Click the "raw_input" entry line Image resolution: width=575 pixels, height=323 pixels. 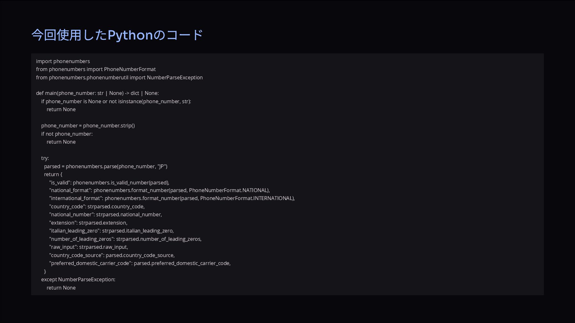pos(88,247)
